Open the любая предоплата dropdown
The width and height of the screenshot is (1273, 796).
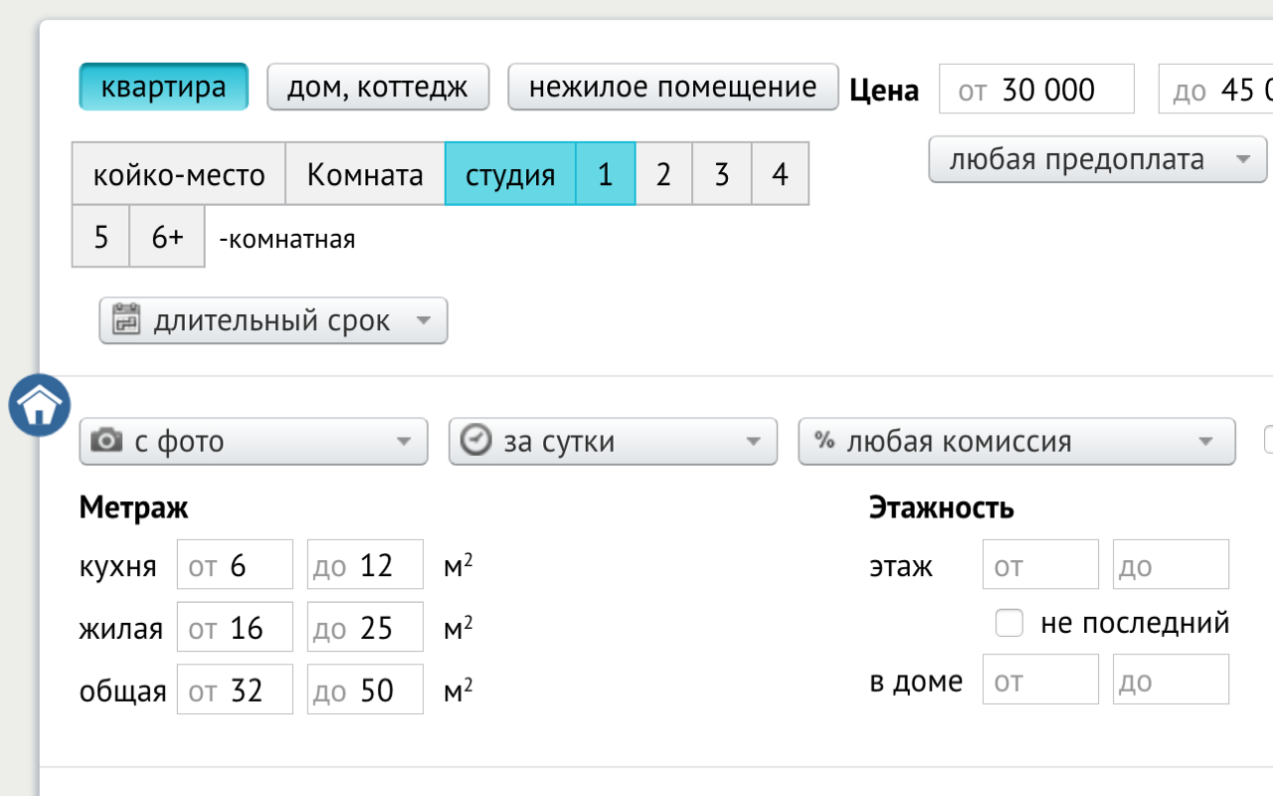pyautogui.click(x=1097, y=159)
